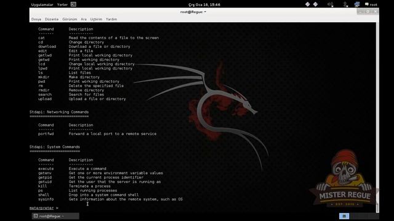Click the 'execute' command text

(x=46, y=169)
